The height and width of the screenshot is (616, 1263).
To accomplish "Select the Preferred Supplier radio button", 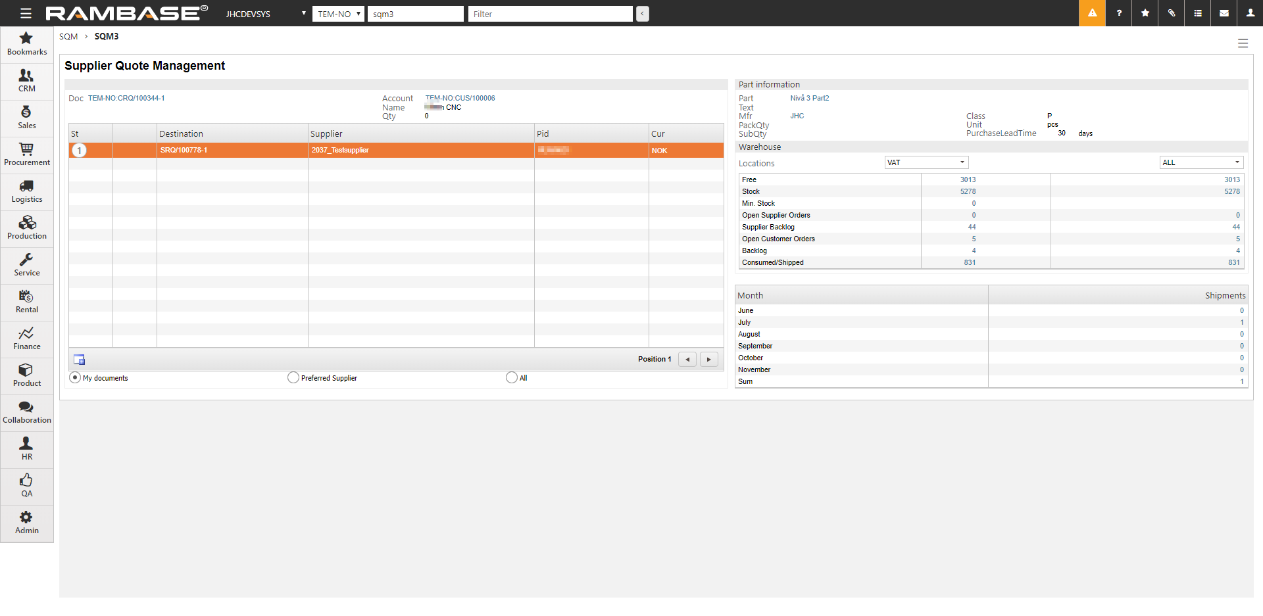I will (x=293, y=377).
